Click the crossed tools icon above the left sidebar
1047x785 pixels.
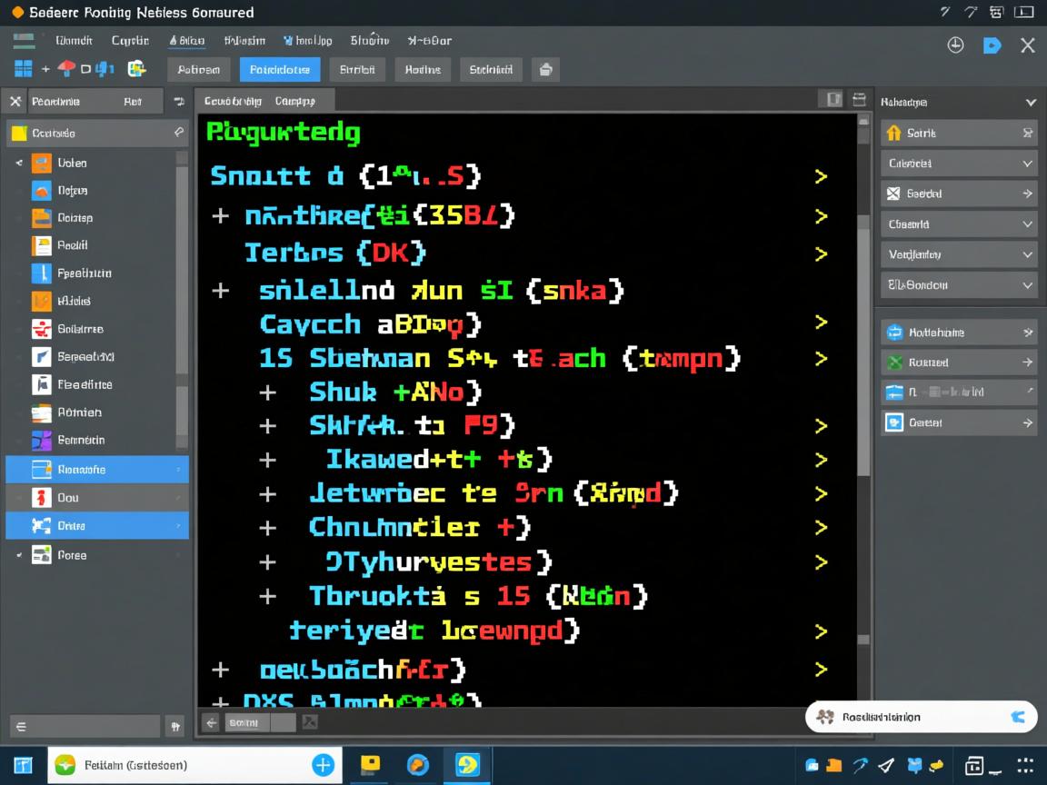[15, 102]
